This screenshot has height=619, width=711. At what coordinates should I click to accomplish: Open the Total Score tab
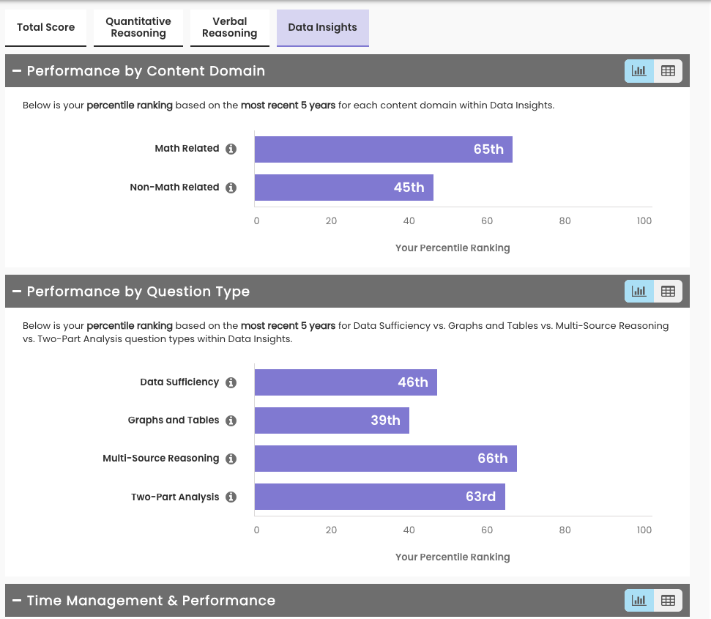(45, 28)
